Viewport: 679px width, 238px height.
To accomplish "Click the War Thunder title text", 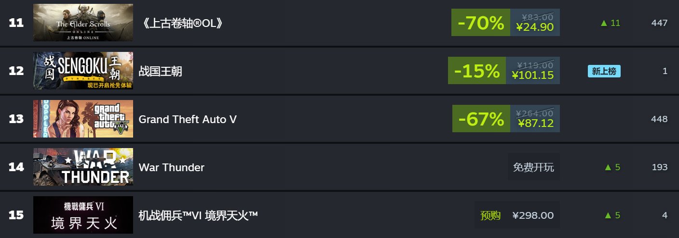I will tap(171, 167).
